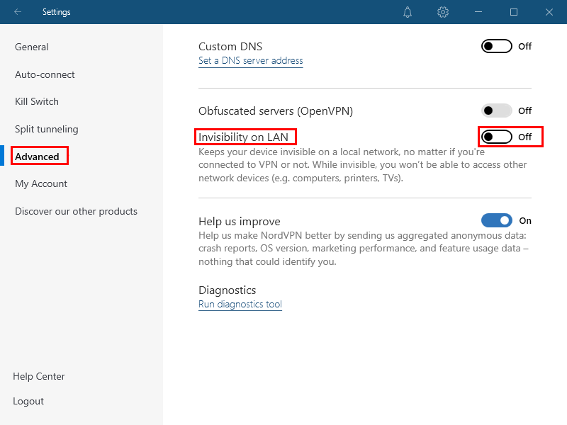Maximize the Settings window
This screenshot has height=425, width=567.
point(514,12)
